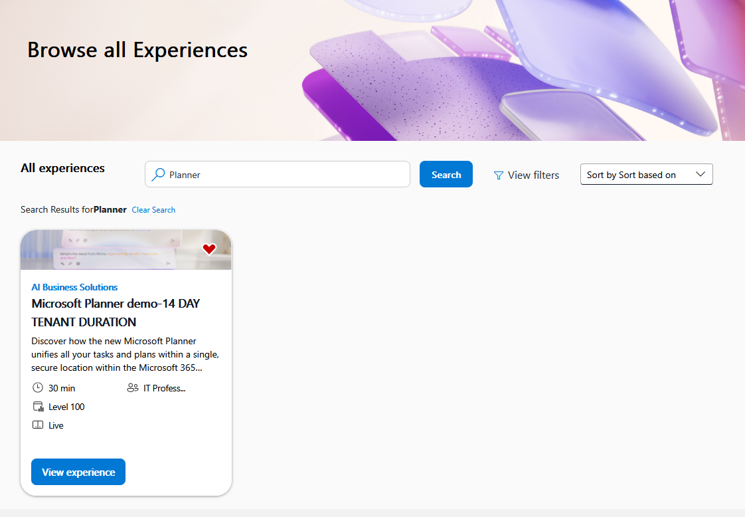Click the 'All experiences' heading
Screen dimensions: 745x517
(x=62, y=168)
